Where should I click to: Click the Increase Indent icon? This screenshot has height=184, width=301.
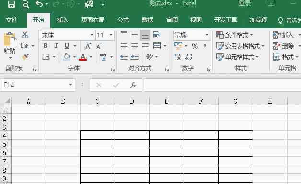tap(135, 57)
